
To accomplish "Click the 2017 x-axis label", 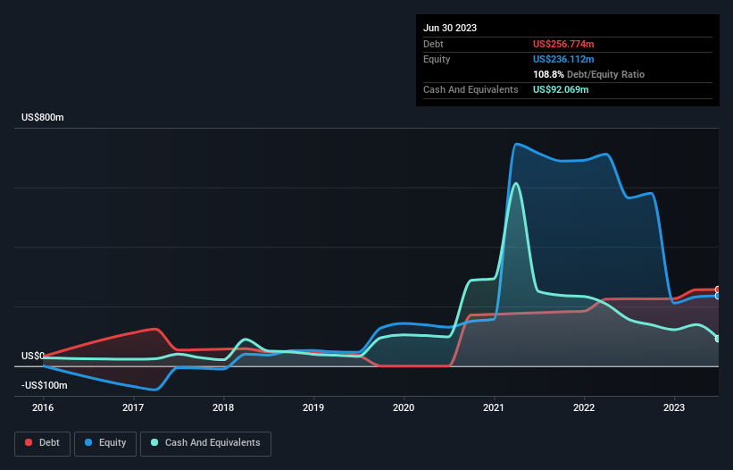I will coord(133,407).
